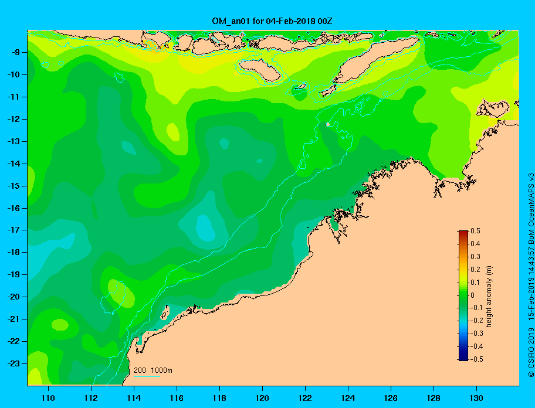This screenshot has height=408, width=535.
Task: Pick longitude axis label 112
Action: tap(91, 398)
